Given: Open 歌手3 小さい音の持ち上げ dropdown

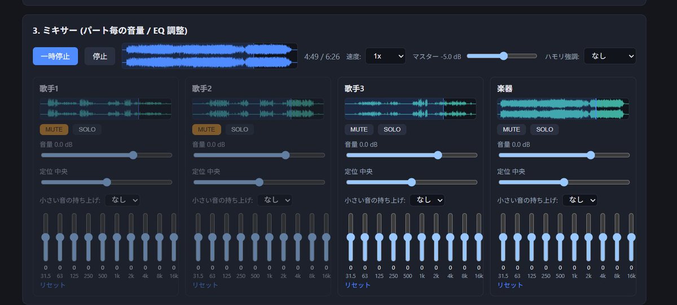Looking at the screenshot, I should click(x=427, y=200).
